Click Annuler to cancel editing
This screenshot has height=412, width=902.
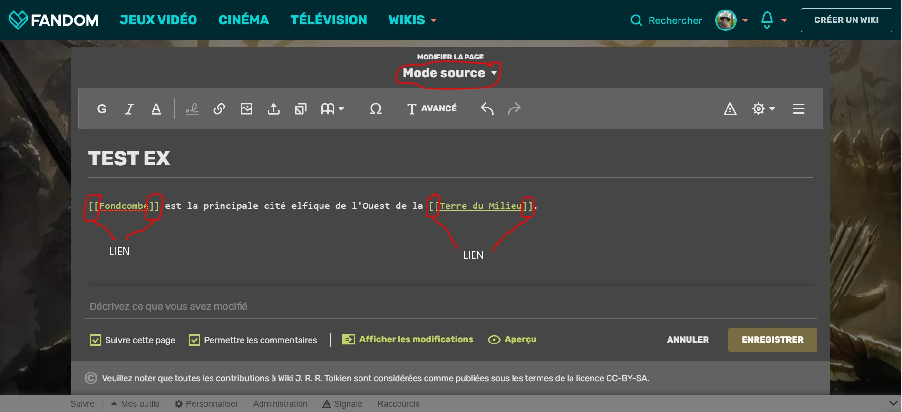(688, 340)
